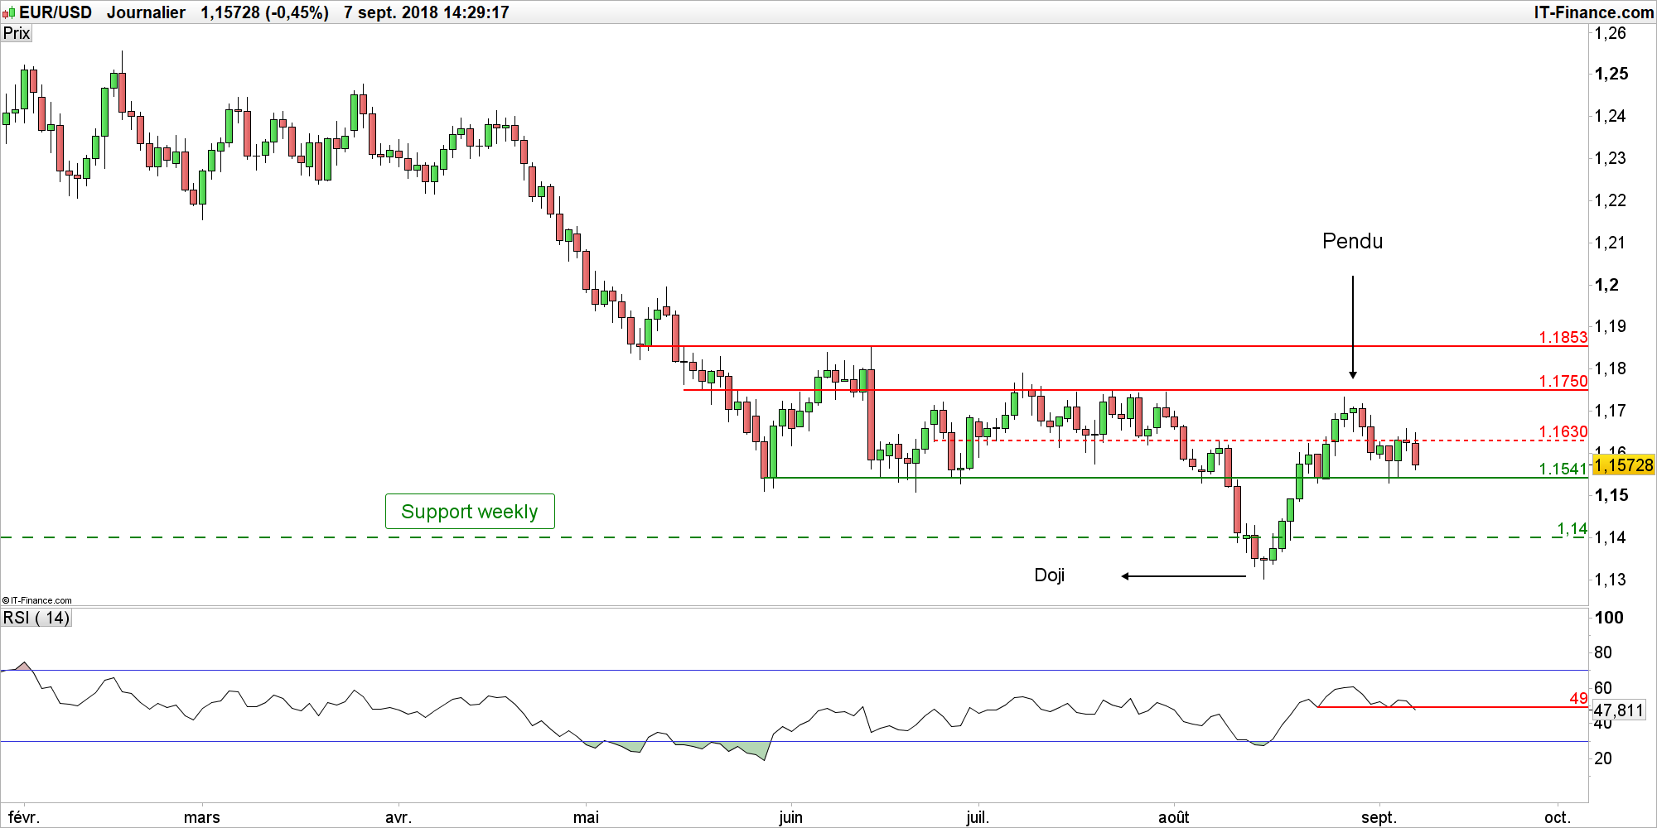Click the RSI axis value 100

pyautogui.click(x=1609, y=618)
